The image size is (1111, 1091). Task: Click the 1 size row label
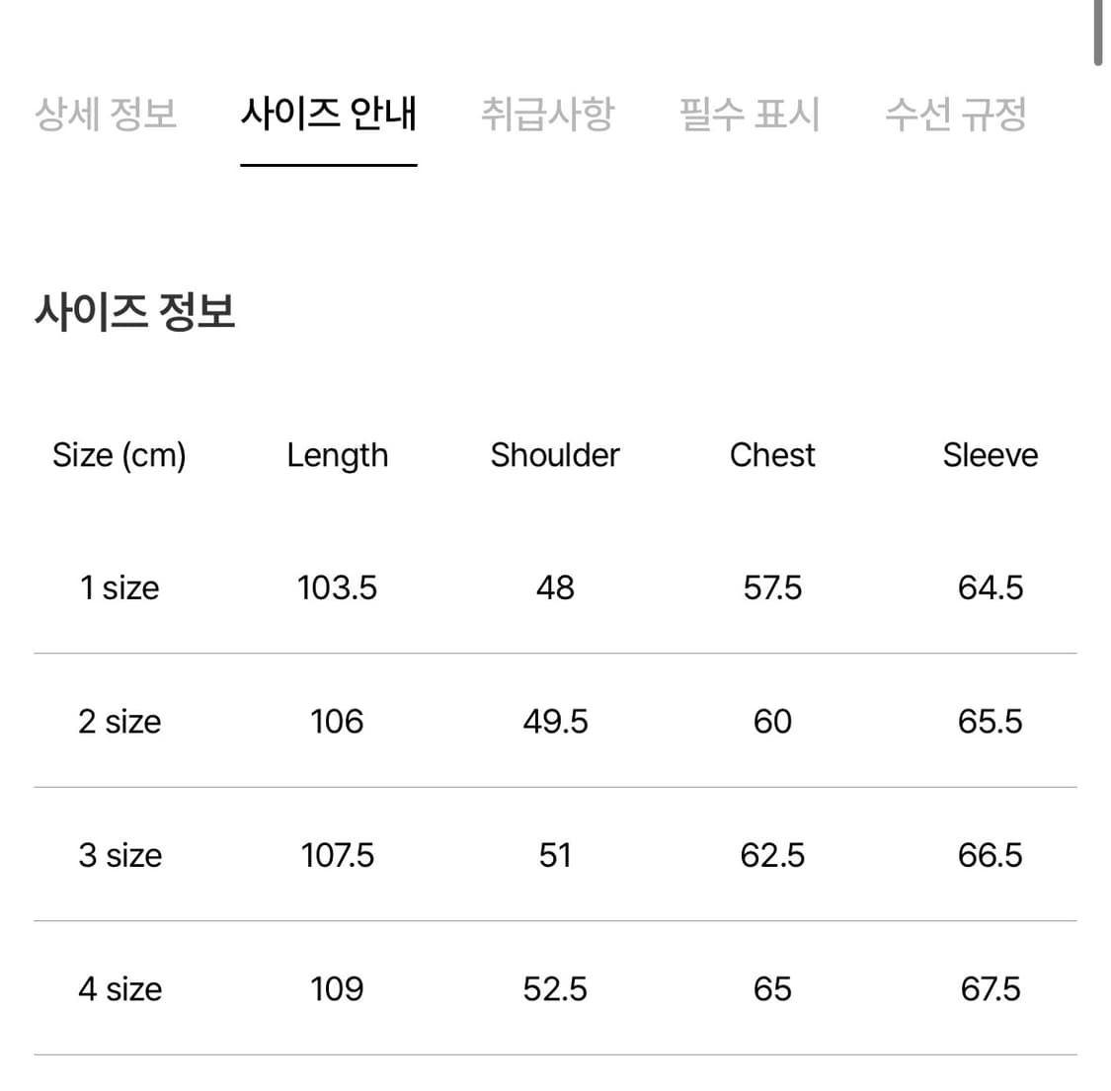[x=119, y=587]
